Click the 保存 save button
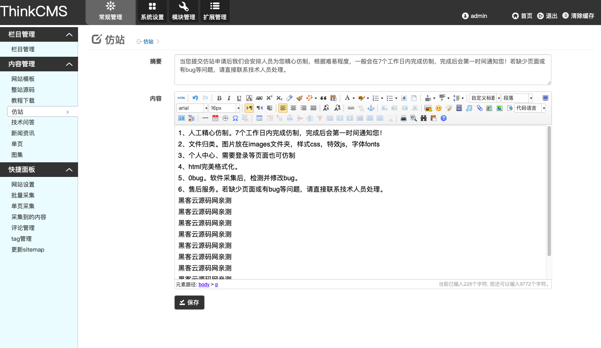Screen dimensions: 601x348 pyautogui.click(x=189, y=303)
